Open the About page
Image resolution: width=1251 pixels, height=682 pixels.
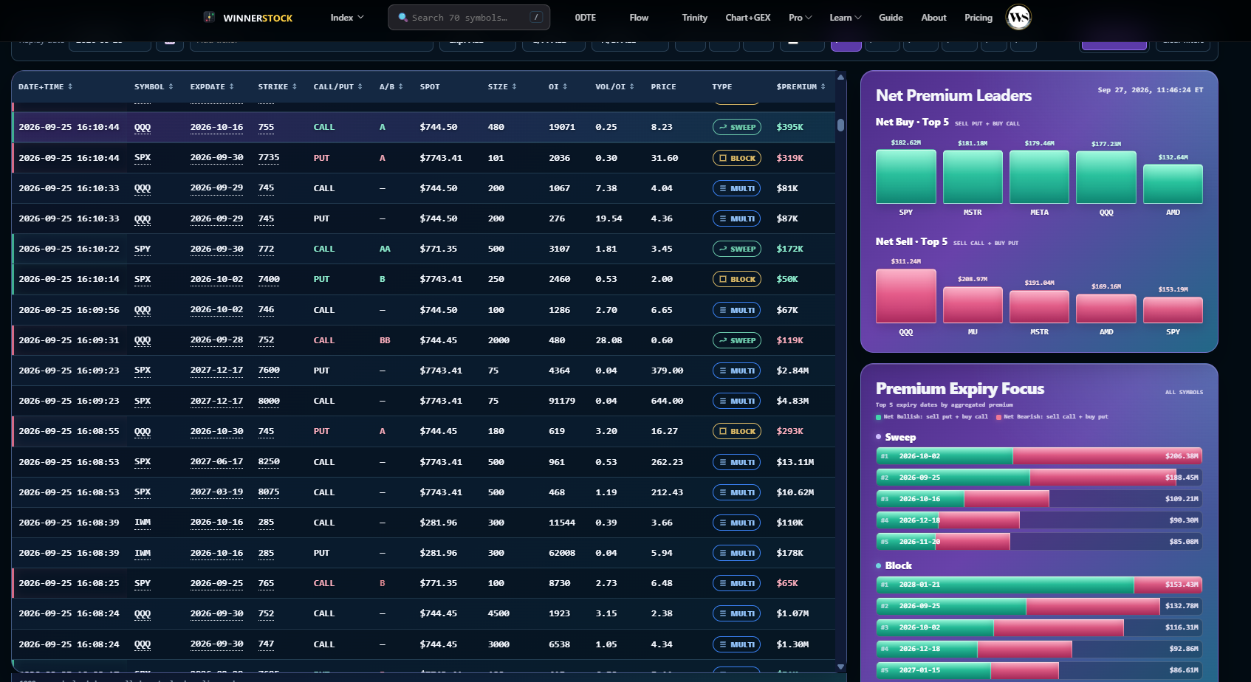933,17
